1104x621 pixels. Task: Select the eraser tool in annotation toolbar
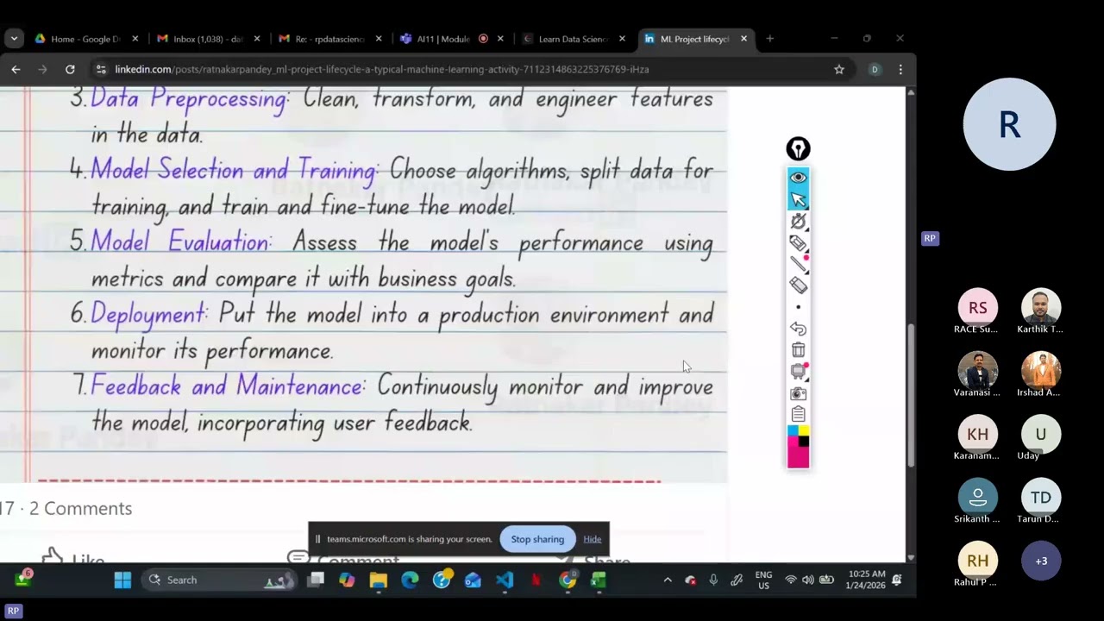798,285
